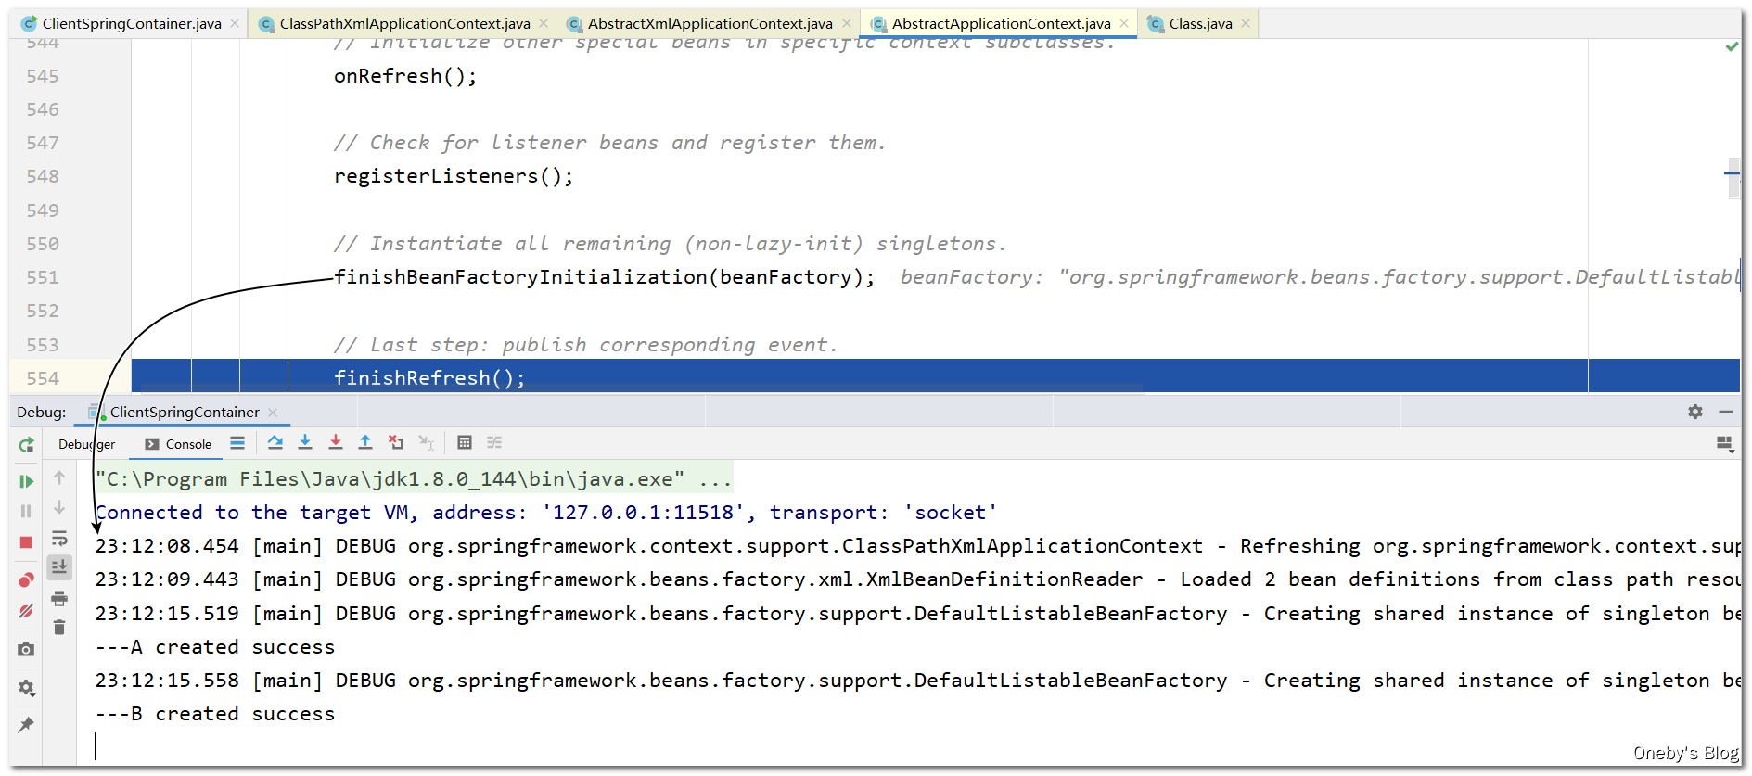The image size is (1752, 776).
Task: Hide the Debug tool window
Action: 1726,412
